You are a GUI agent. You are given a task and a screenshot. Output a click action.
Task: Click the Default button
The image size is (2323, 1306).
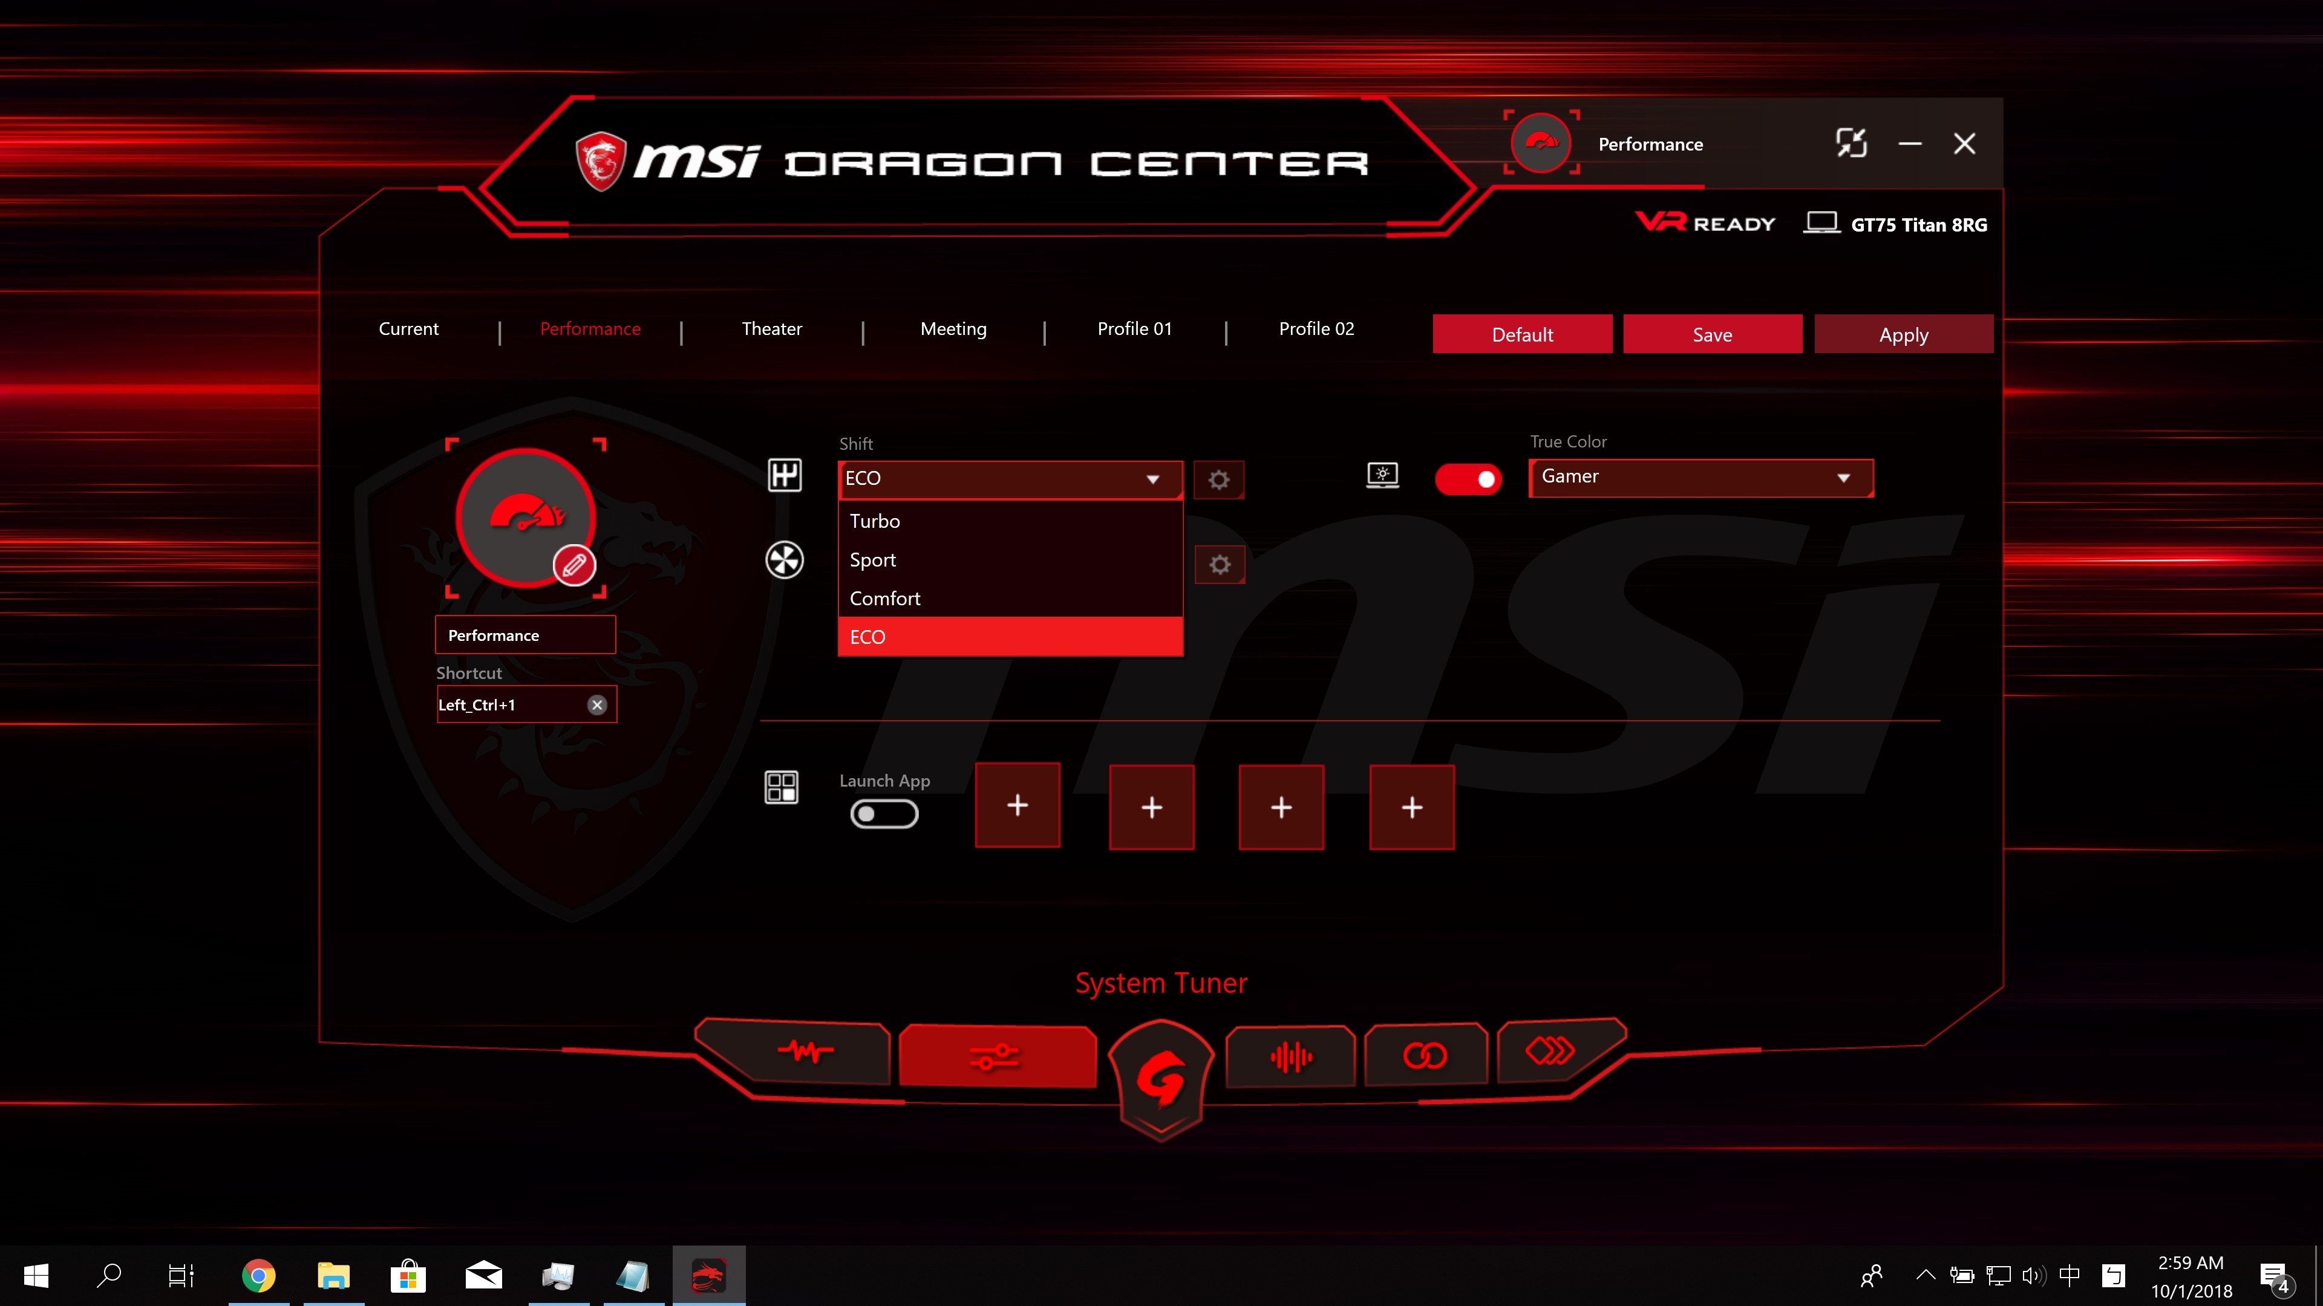[x=1522, y=334]
